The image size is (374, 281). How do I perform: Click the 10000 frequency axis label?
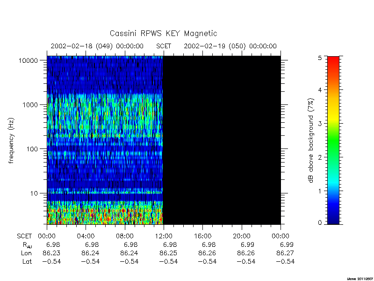28,61
